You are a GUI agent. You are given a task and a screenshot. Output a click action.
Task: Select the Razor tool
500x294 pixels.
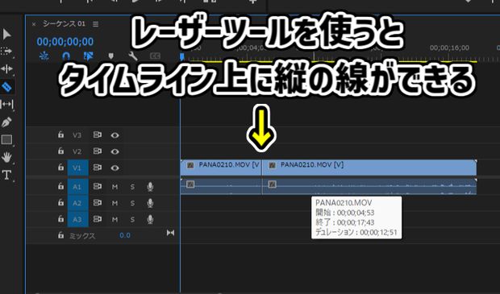point(7,86)
